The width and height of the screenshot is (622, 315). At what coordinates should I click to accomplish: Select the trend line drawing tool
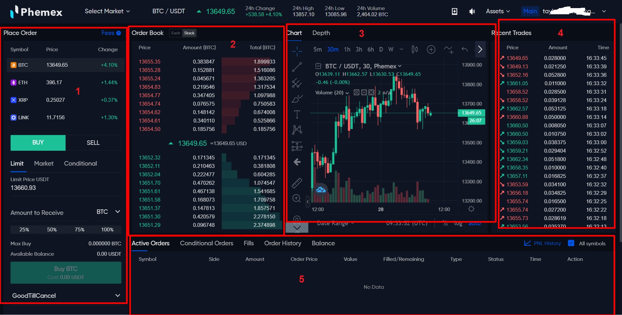coord(297,67)
